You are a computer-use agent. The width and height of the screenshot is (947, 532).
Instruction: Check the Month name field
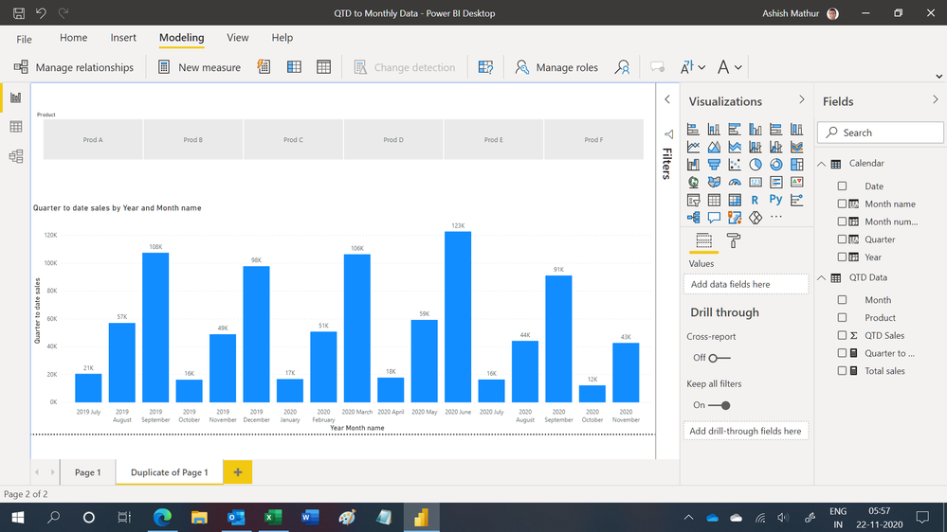[x=843, y=204]
